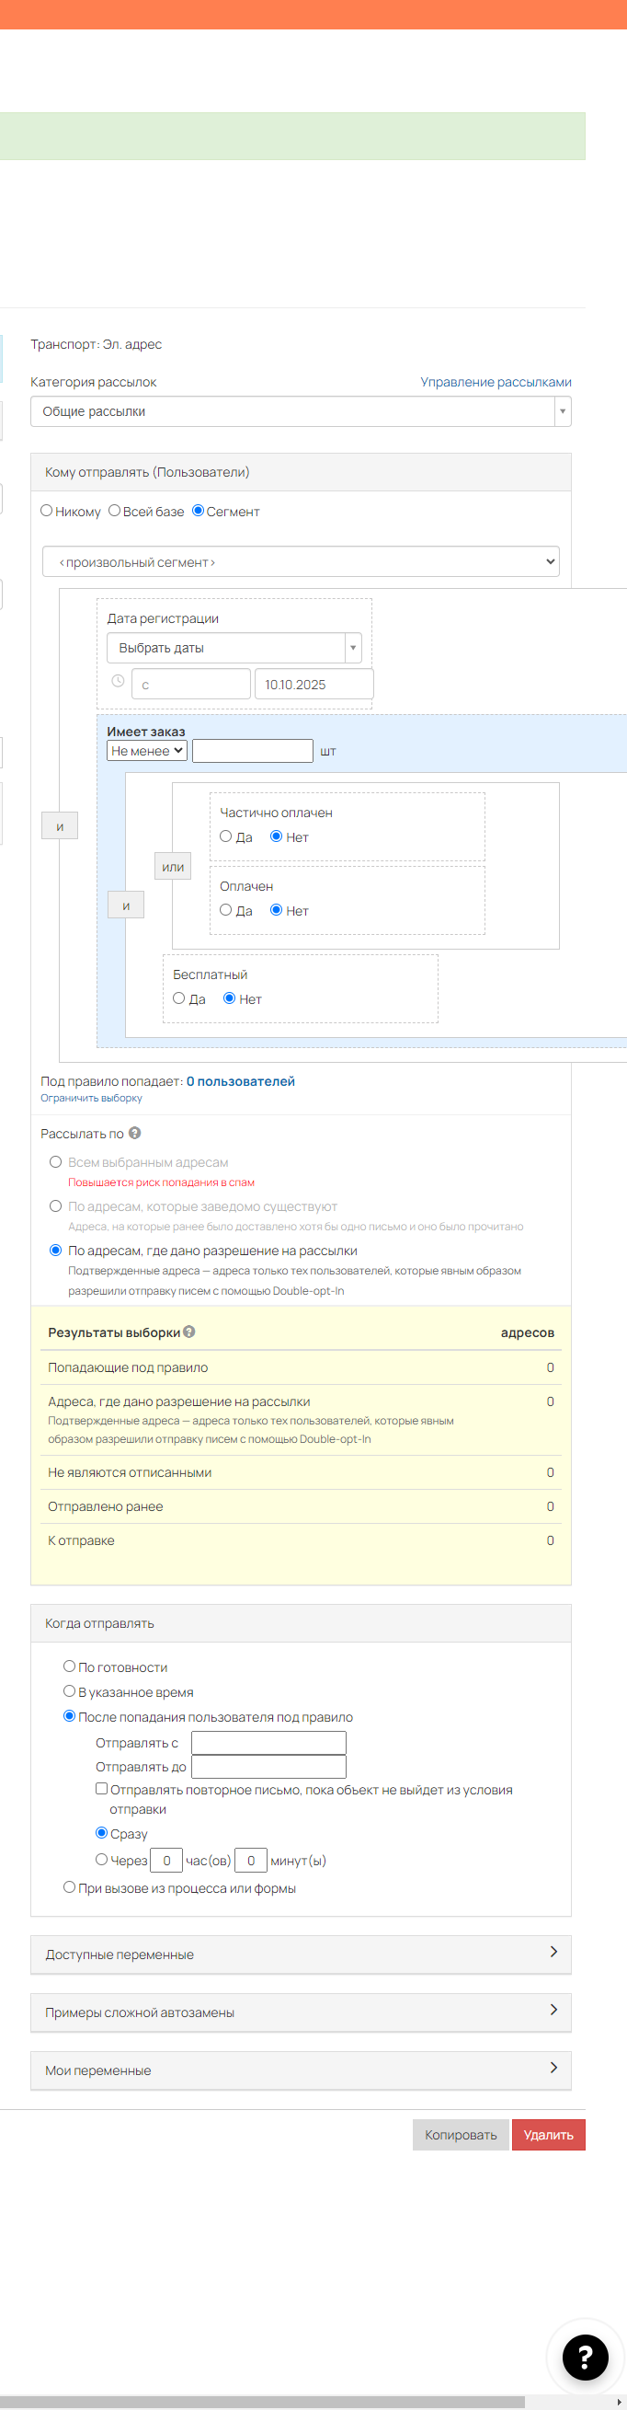This screenshot has width=627, height=2410.
Task: Open произвольный сегмент dropdown
Action: click(300, 562)
